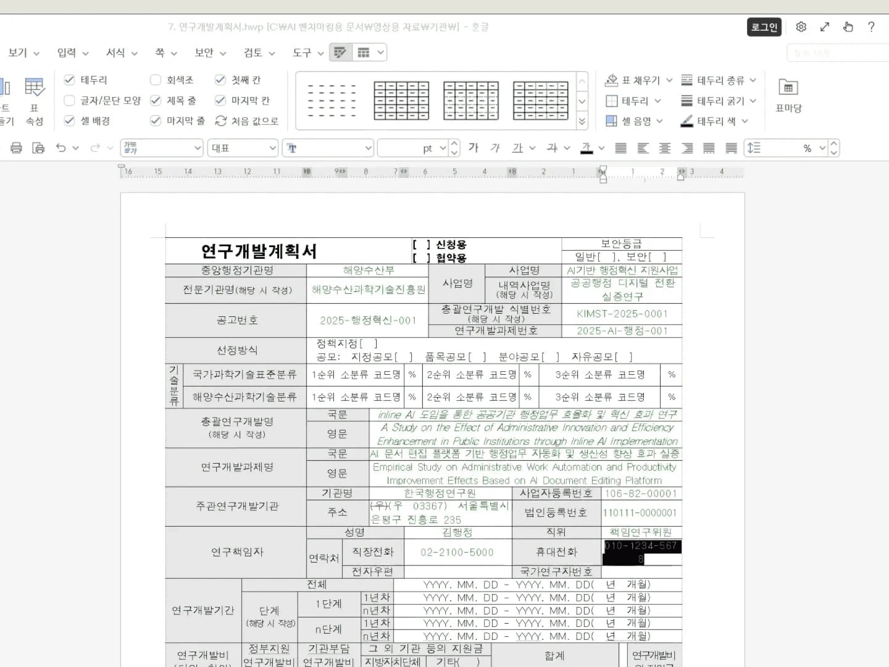The width and height of the screenshot is (889, 667).
Task: Apply bold formatting with the 가 icon
Action: [474, 148]
